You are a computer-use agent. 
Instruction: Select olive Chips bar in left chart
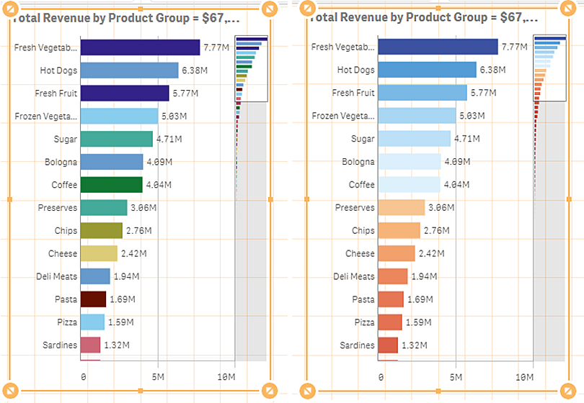pos(102,230)
